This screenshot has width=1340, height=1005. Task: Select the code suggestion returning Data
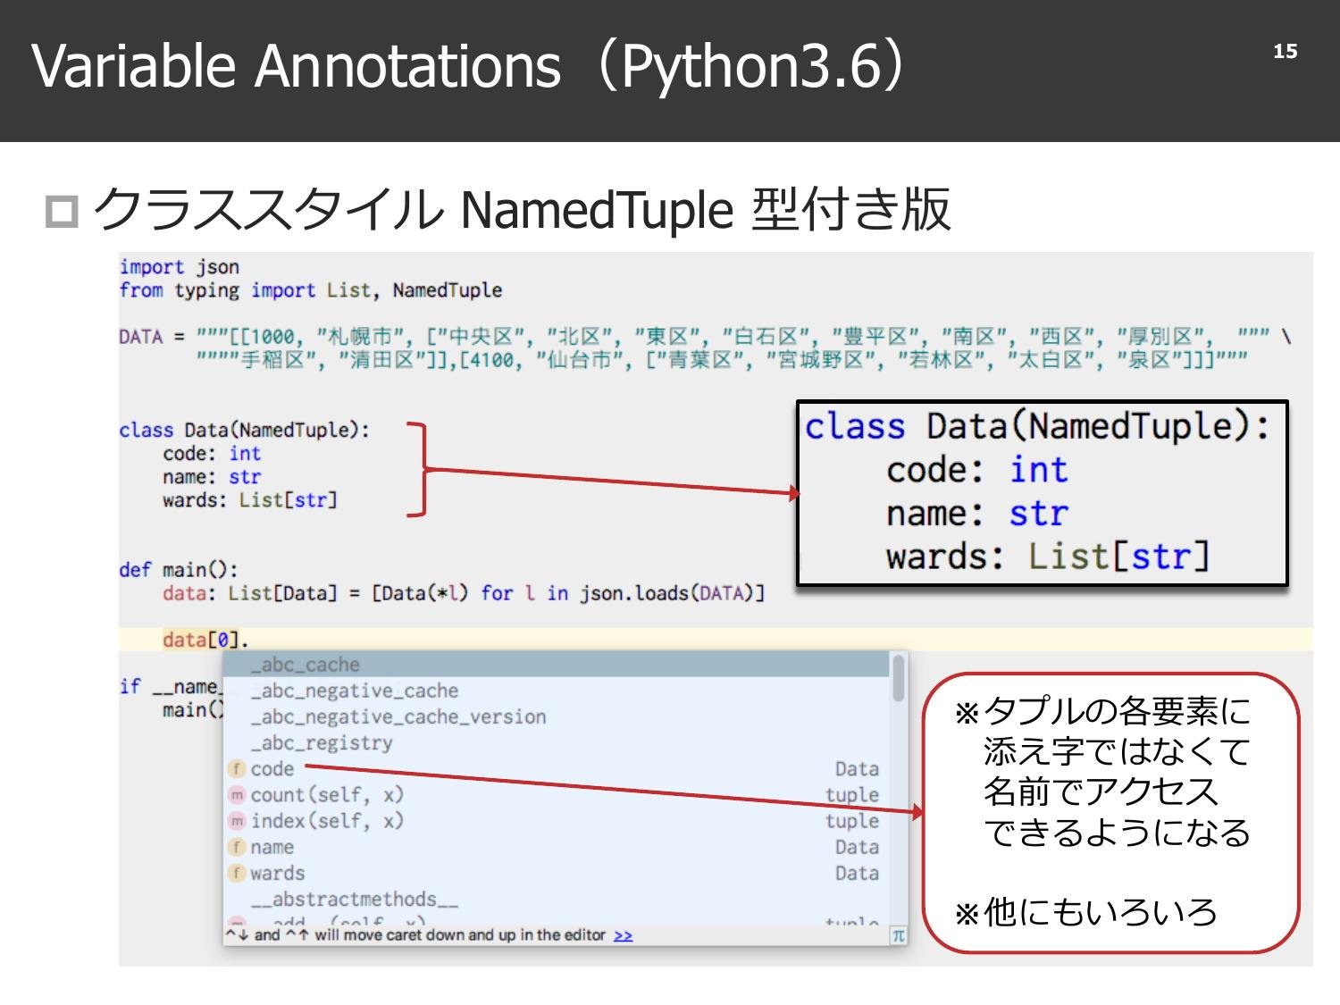click(272, 769)
